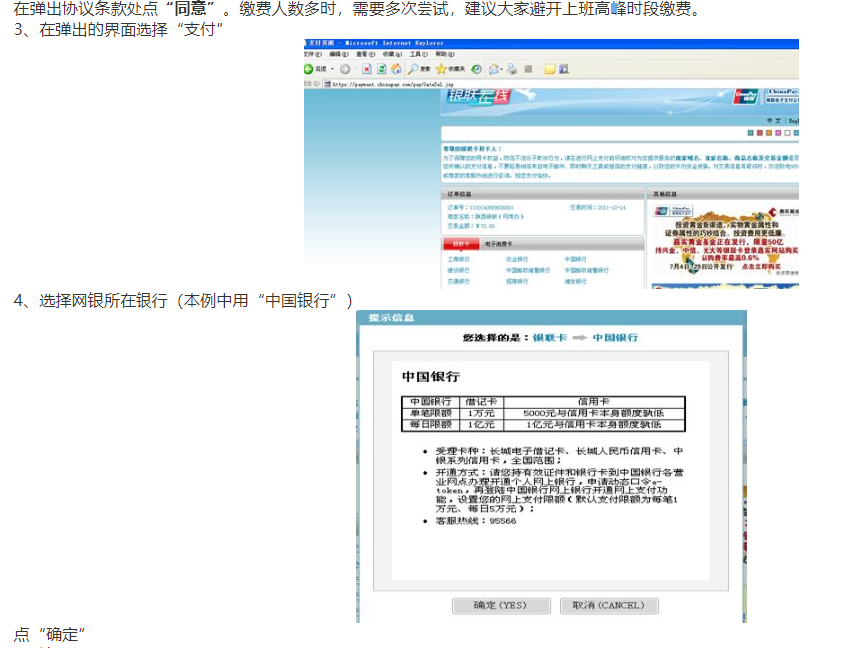The height and width of the screenshot is (648, 848).
Task: Click the 确定 (YES) button
Action: pyautogui.click(x=501, y=605)
